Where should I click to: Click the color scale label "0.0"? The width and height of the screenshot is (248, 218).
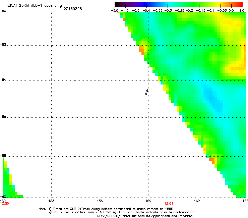(x=231, y=11)
